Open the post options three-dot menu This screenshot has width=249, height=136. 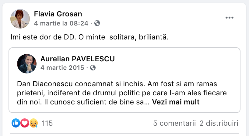click(x=229, y=18)
